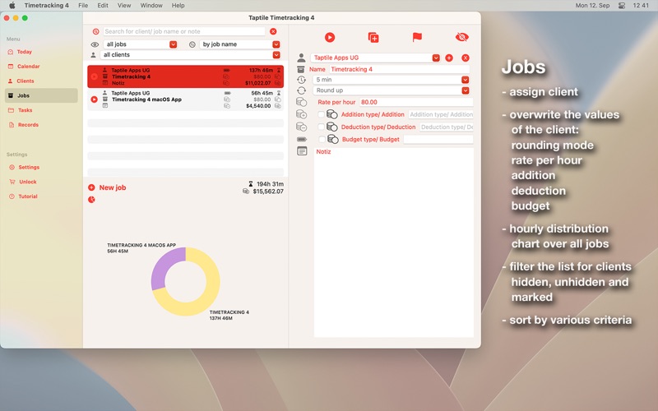Select the $11,022.07 amount on Timetracking 4

click(257, 83)
